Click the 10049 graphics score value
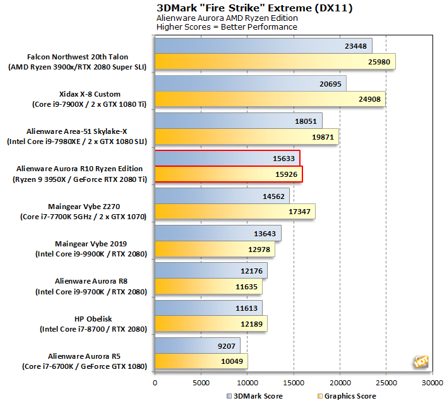 coord(232,361)
